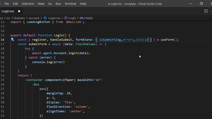Screen dimensions: 212x119
Task: Click the split editor icon
Action: (206, 11)
